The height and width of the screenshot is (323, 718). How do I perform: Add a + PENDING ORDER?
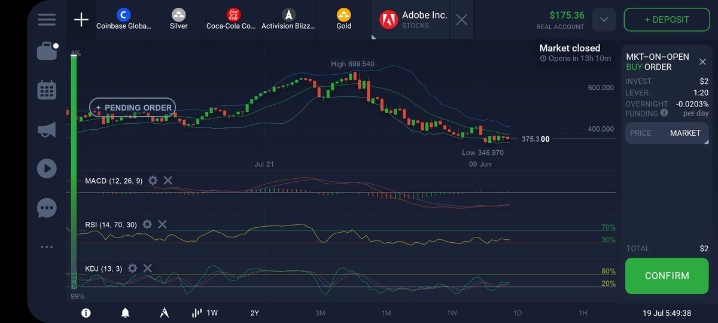[x=133, y=108]
